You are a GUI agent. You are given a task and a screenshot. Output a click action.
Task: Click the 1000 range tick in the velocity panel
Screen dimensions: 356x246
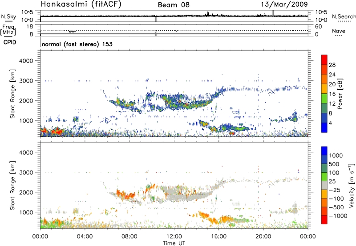(x=26, y=212)
